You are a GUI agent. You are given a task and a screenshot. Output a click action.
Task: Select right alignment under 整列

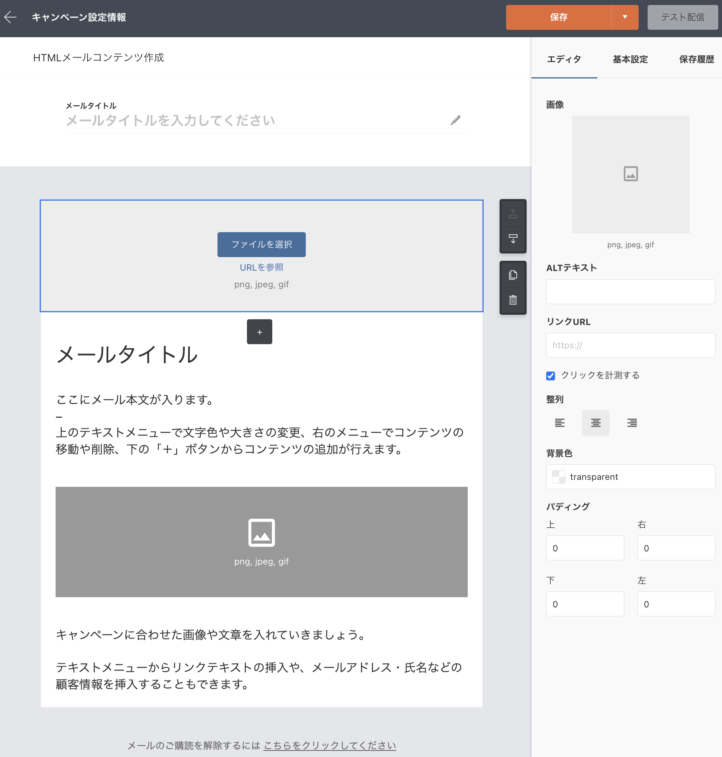point(632,423)
